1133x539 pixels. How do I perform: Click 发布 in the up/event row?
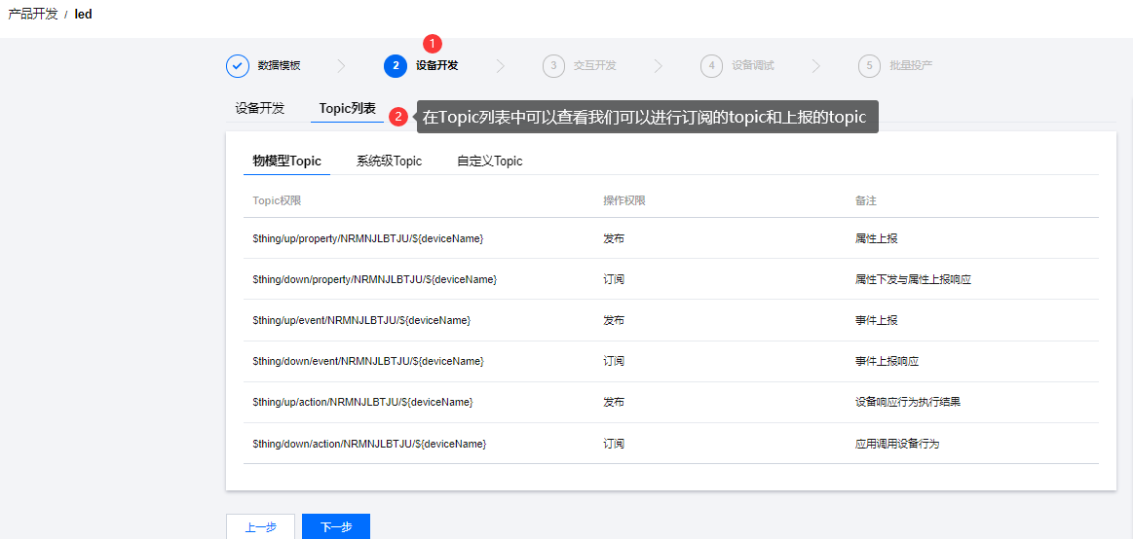614,320
